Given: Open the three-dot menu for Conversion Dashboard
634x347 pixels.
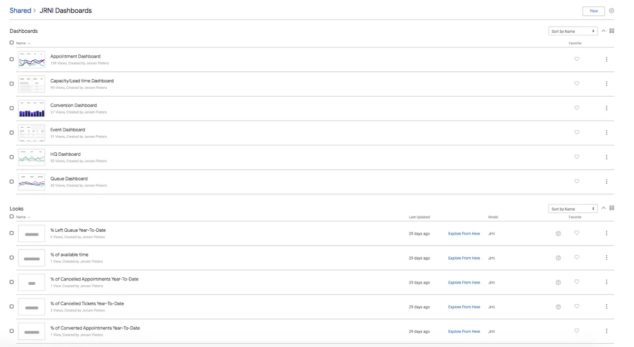Looking at the screenshot, I should (606, 108).
